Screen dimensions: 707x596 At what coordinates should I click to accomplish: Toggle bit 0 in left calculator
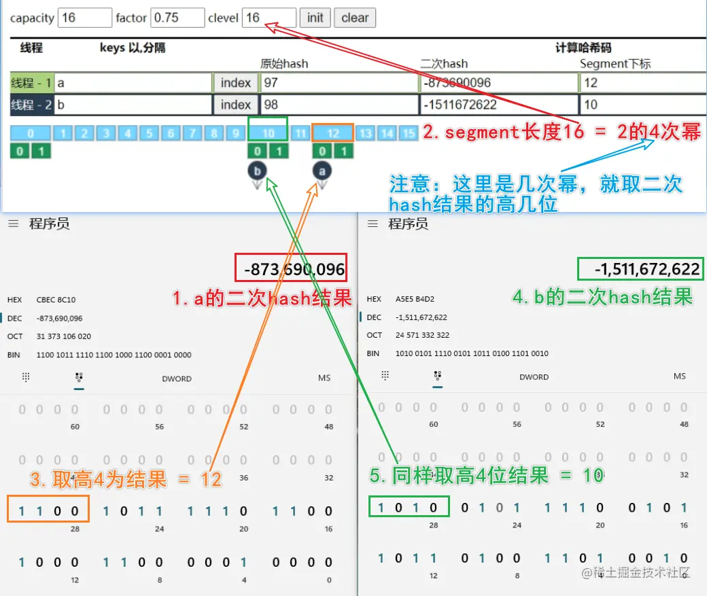click(329, 563)
